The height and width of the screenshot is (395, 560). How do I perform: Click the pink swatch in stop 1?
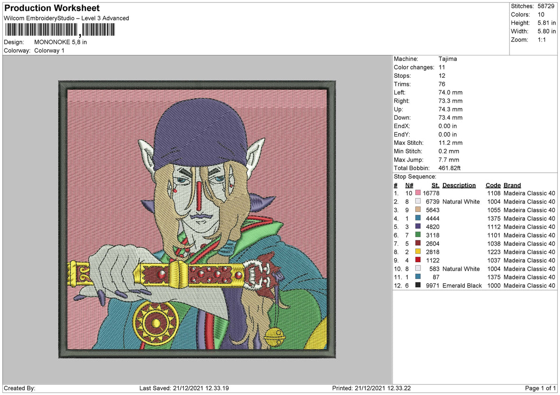(418, 193)
